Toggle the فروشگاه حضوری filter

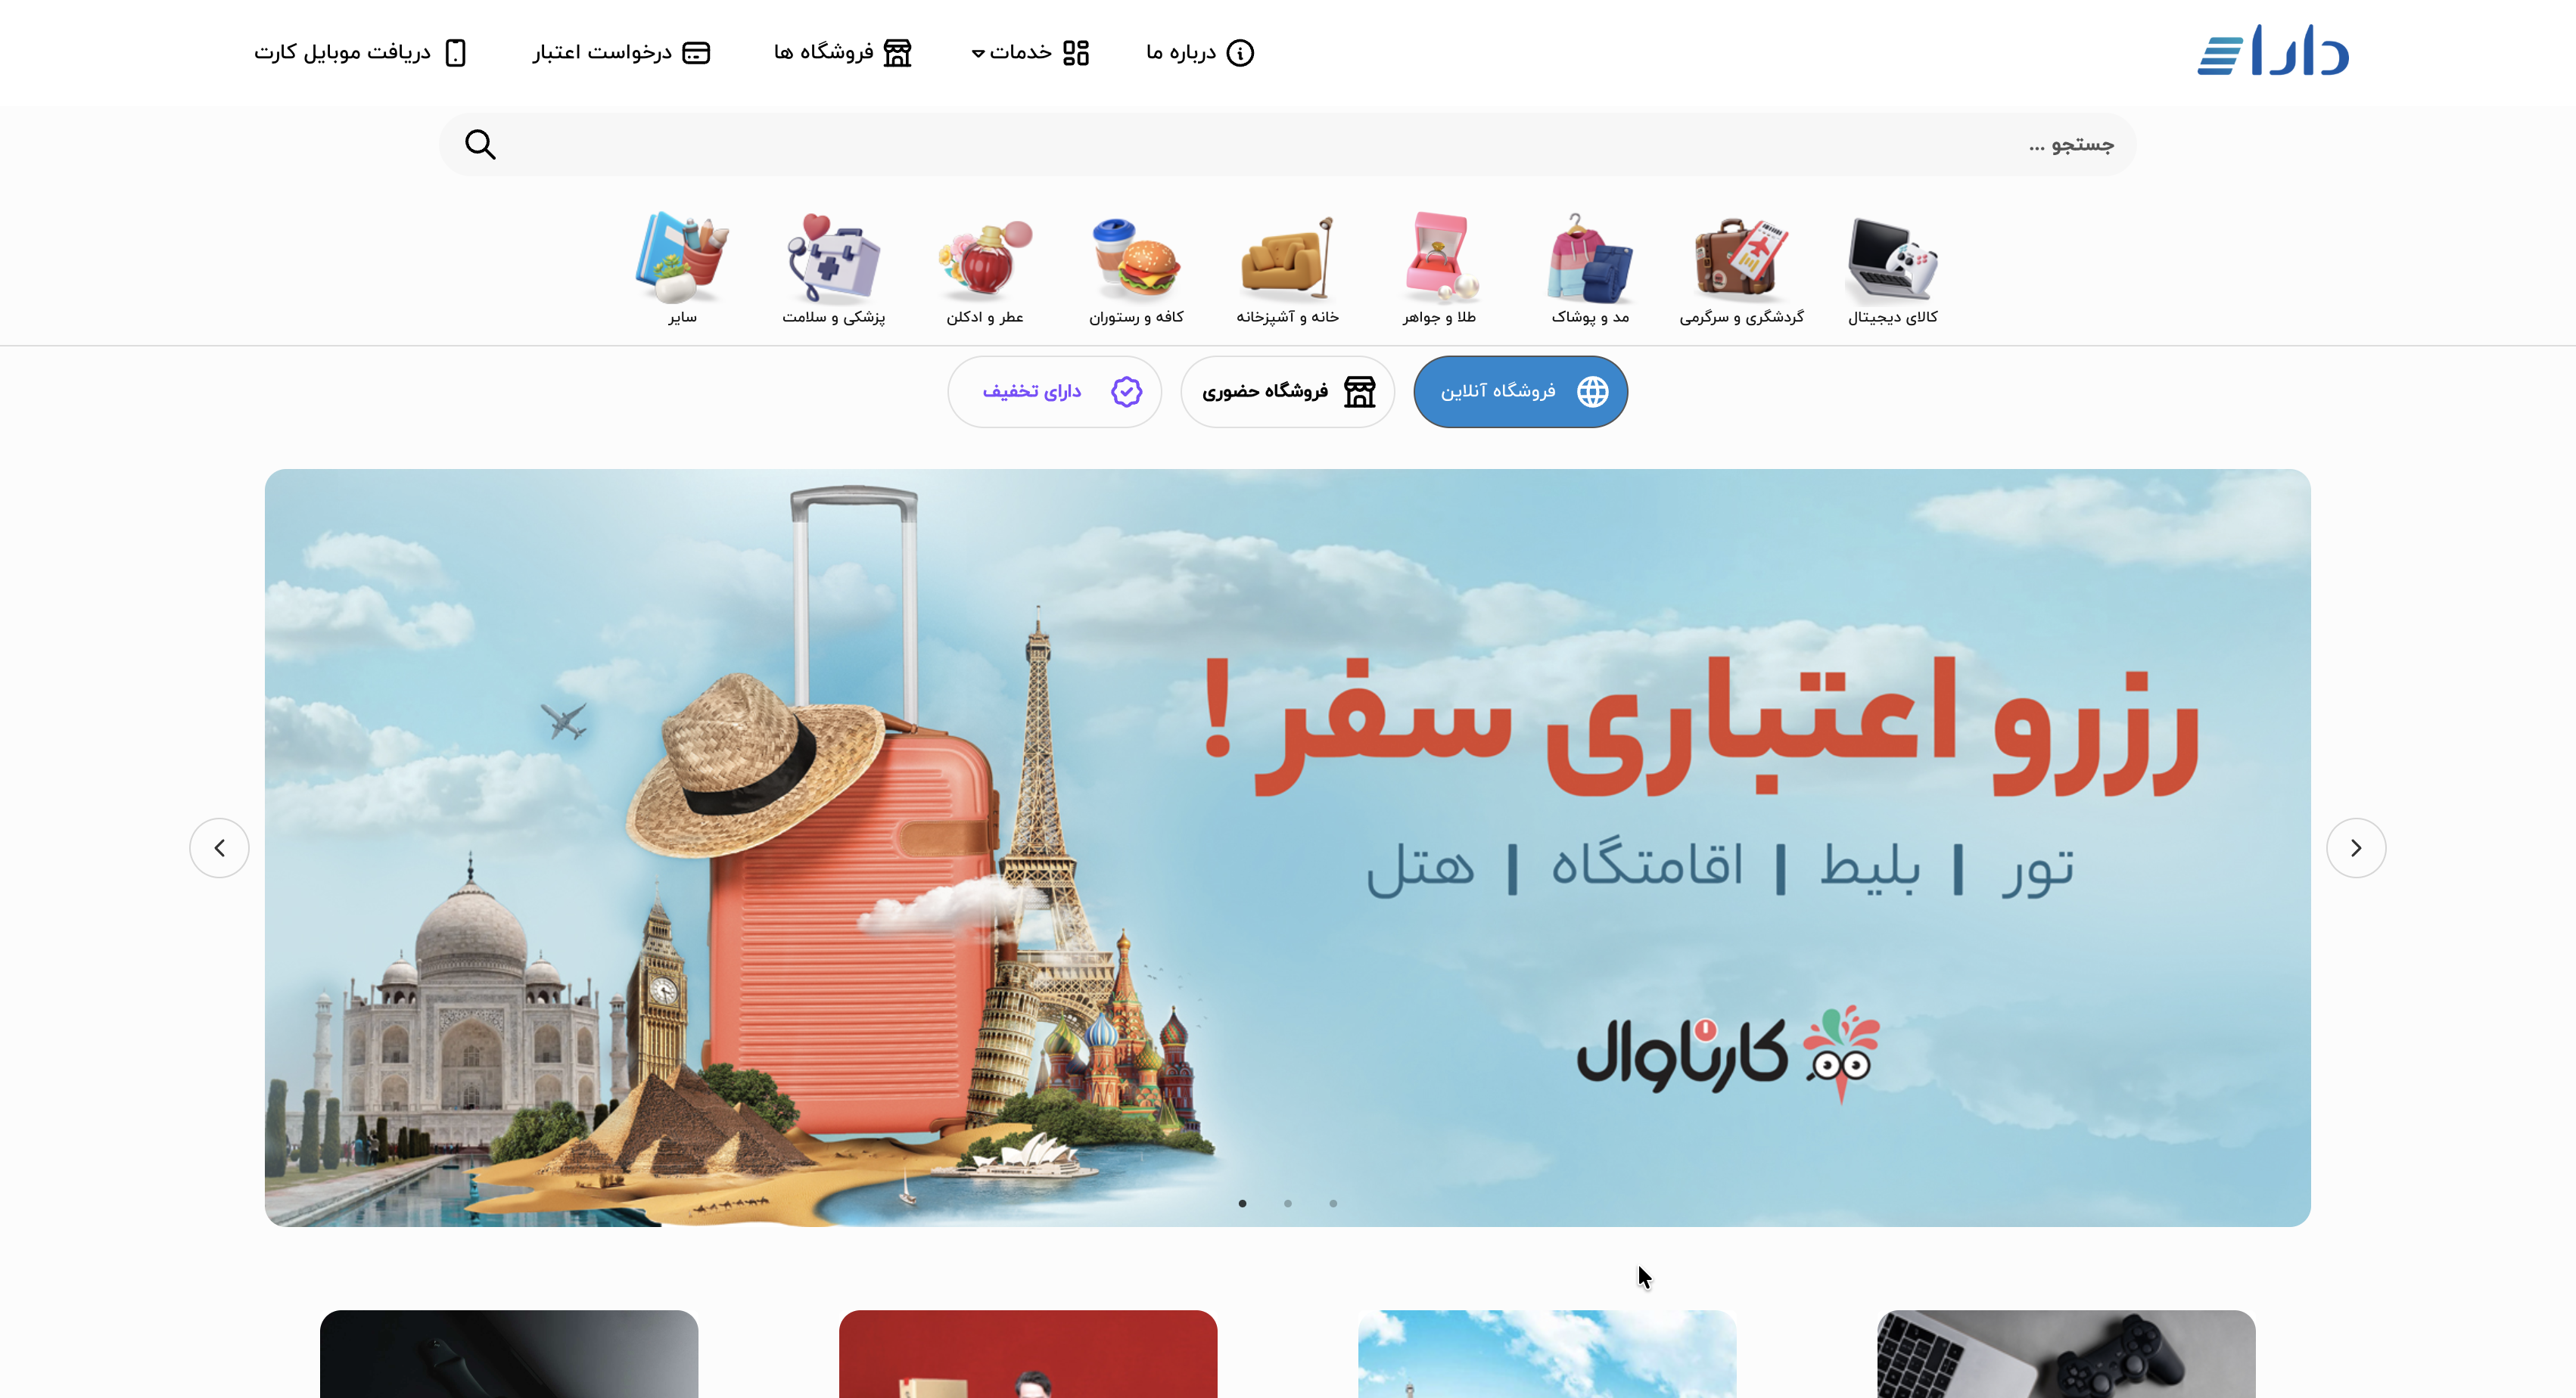click(1287, 391)
